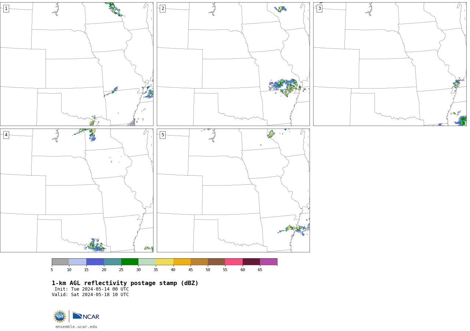Click the Valid: Sat 2024-05-18 10 UTC line
Screen dimensions: 470x331
90,295
